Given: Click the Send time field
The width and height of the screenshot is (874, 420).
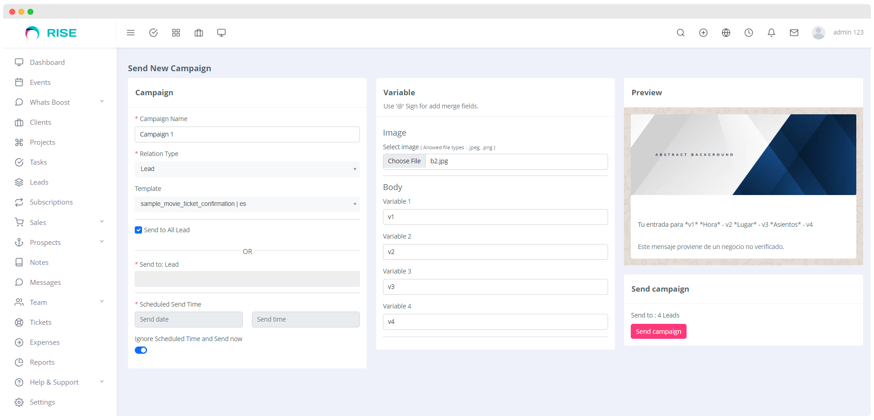Looking at the screenshot, I should point(306,319).
